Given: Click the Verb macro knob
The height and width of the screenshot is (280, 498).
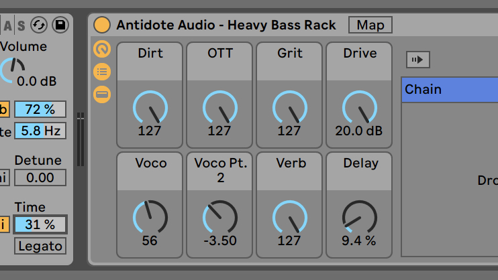Looking at the screenshot, I should coord(289,218).
